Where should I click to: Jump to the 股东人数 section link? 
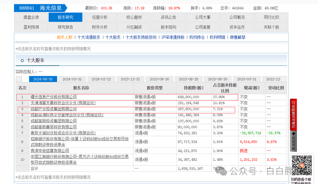point(64,37)
